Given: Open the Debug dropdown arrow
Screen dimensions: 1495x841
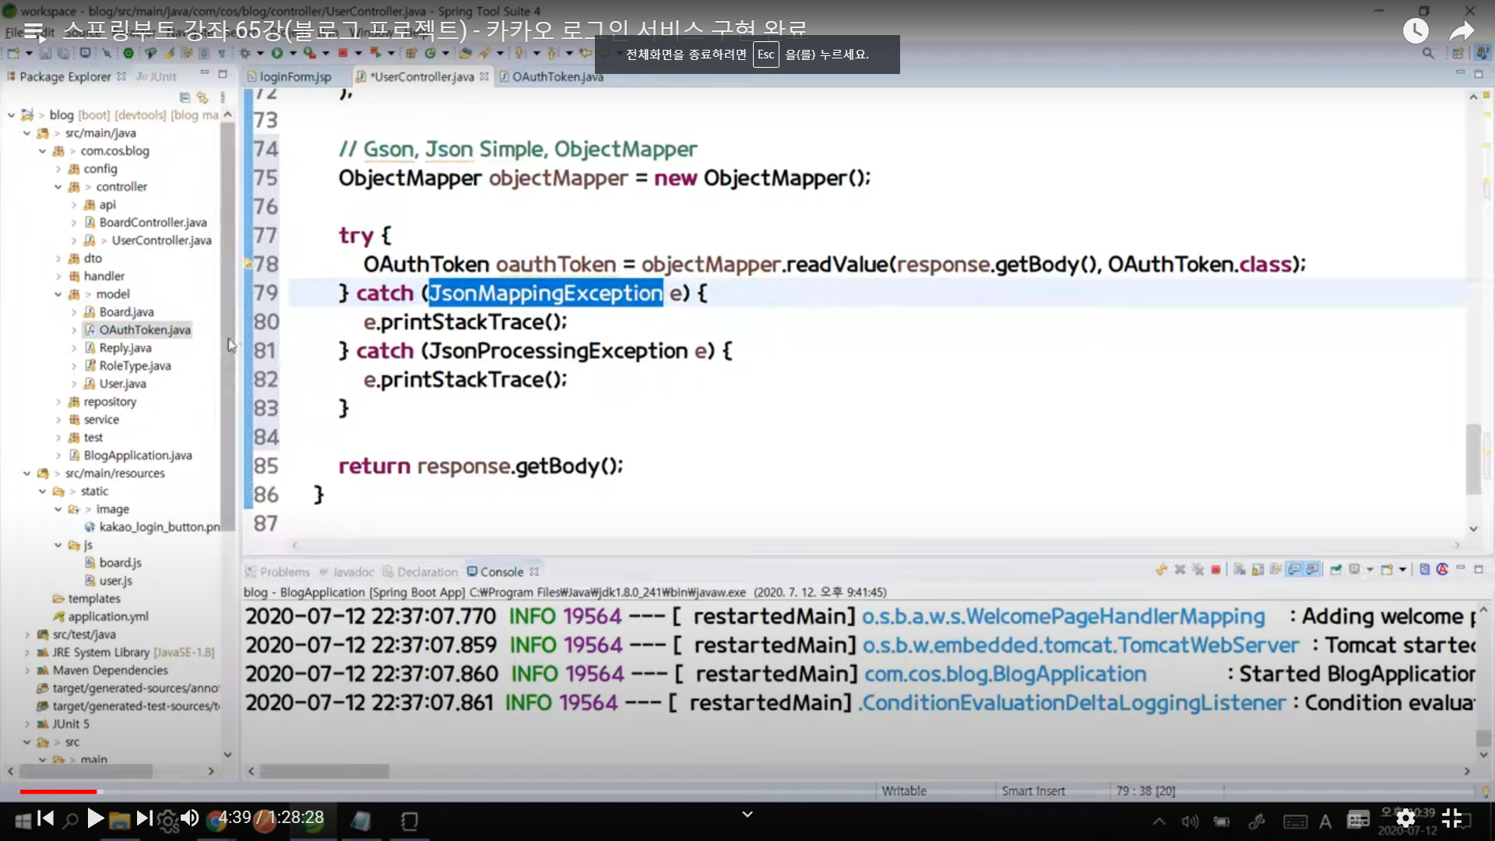Looking at the screenshot, I should tap(260, 53).
